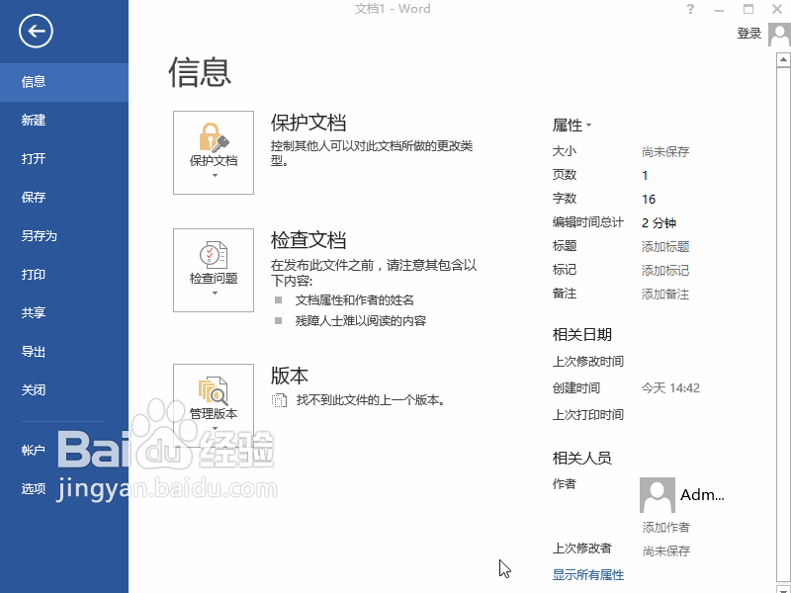Open the 共享 sidebar item

64,312
